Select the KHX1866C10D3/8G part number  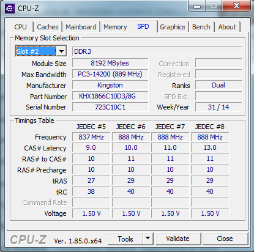coord(110,96)
